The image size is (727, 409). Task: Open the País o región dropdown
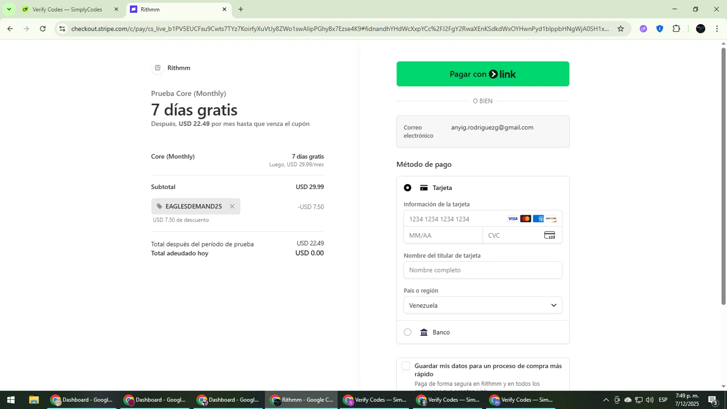tap(483, 305)
